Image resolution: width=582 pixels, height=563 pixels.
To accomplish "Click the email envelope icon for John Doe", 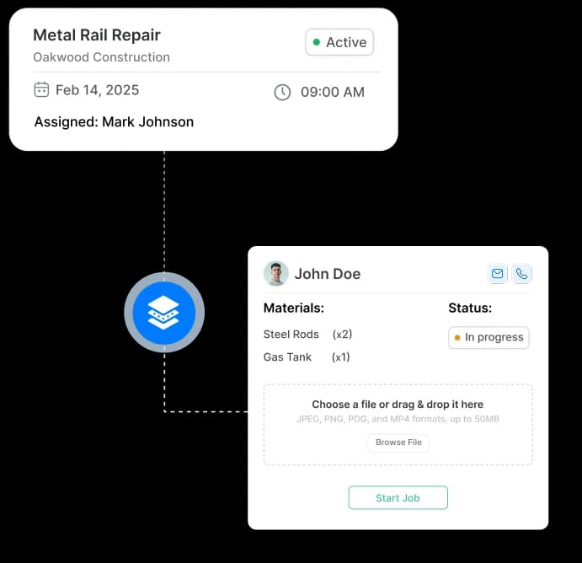I will coord(497,274).
